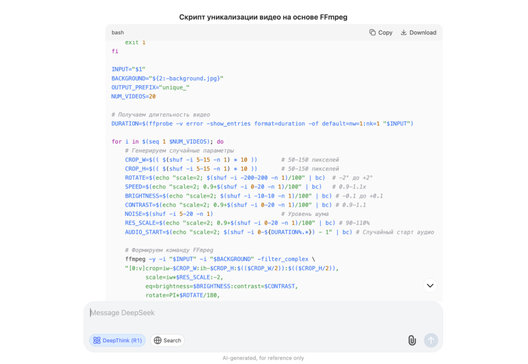Click the 'eq=brightness' filter line
The image size is (528, 364).
(222, 286)
